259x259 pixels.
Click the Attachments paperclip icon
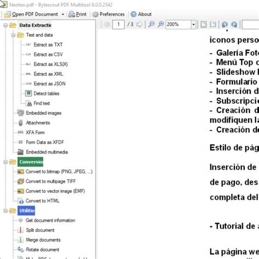tap(21, 123)
